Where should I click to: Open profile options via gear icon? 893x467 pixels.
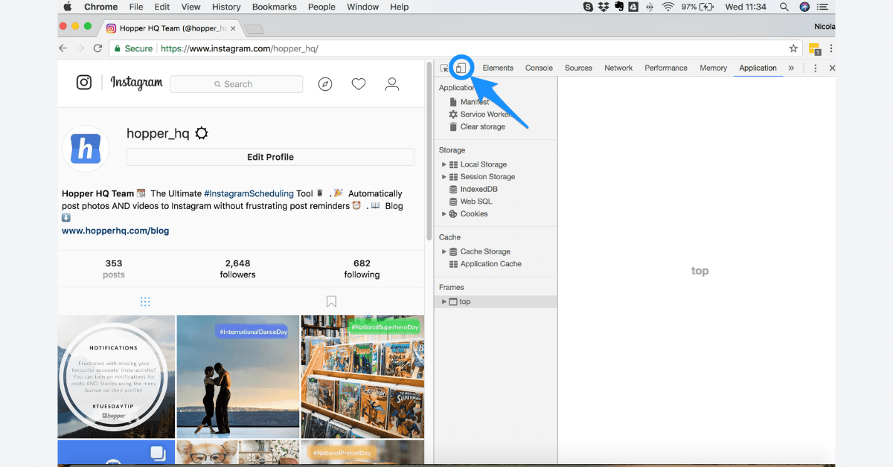click(201, 133)
